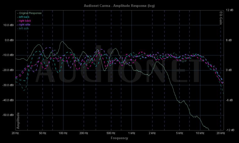239x143 pixels.
Task: Click the 'Frequency' axis title
Action: [x=119, y=138]
